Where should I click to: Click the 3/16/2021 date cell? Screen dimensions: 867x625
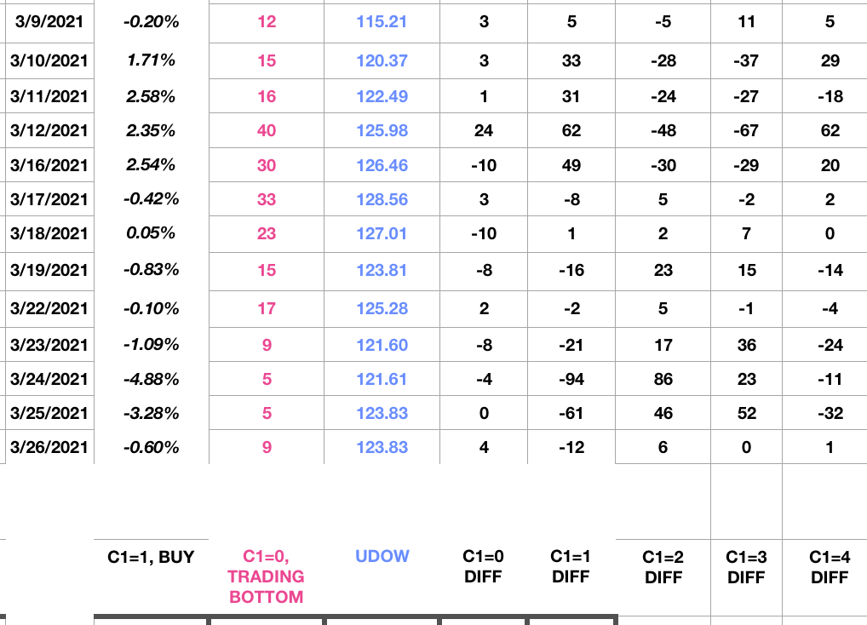tap(49, 165)
